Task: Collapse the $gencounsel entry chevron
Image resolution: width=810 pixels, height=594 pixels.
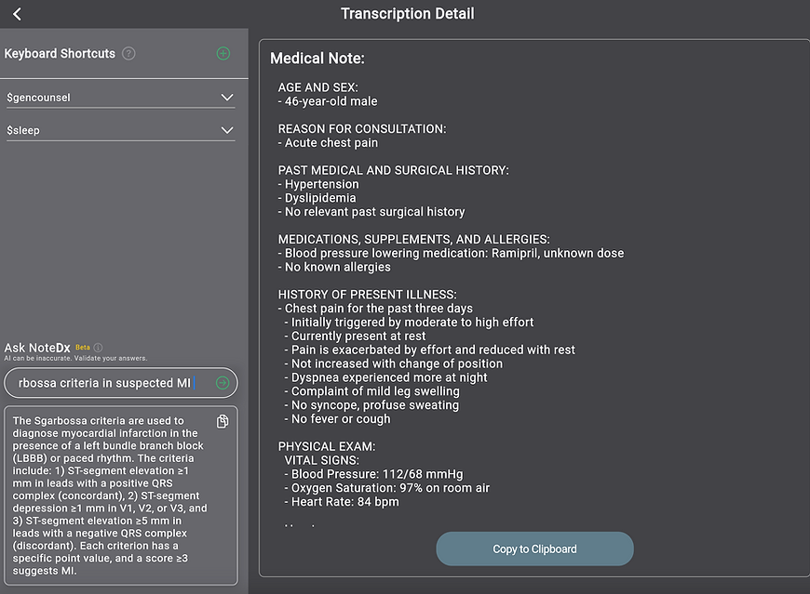Action: click(x=226, y=96)
